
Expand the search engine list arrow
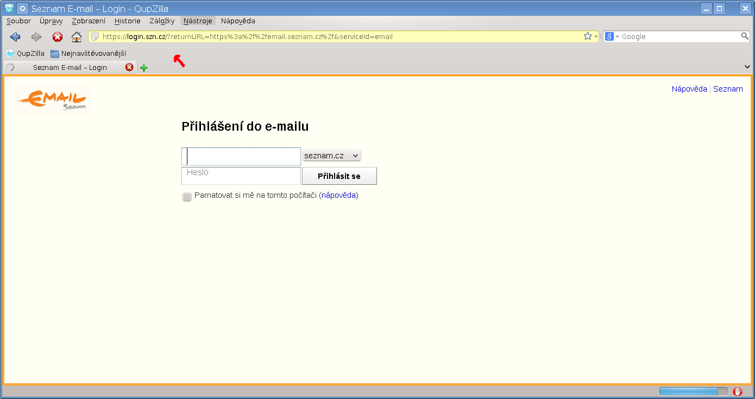coord(617,37)
